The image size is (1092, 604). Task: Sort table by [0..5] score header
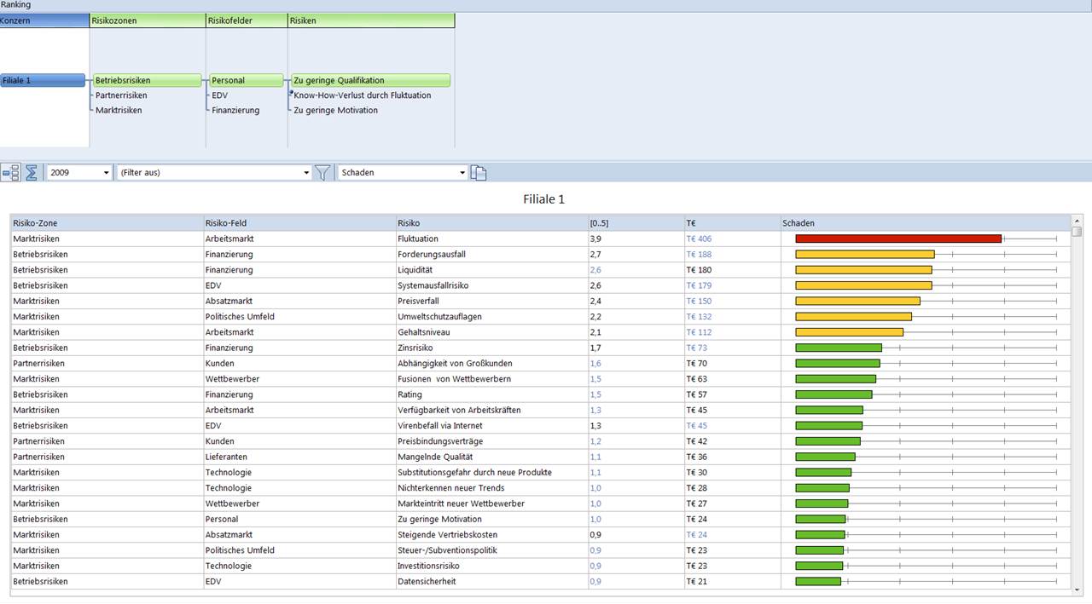coord(636,223)
